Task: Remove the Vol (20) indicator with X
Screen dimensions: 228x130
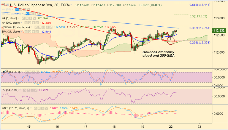Action: [28, 9]
